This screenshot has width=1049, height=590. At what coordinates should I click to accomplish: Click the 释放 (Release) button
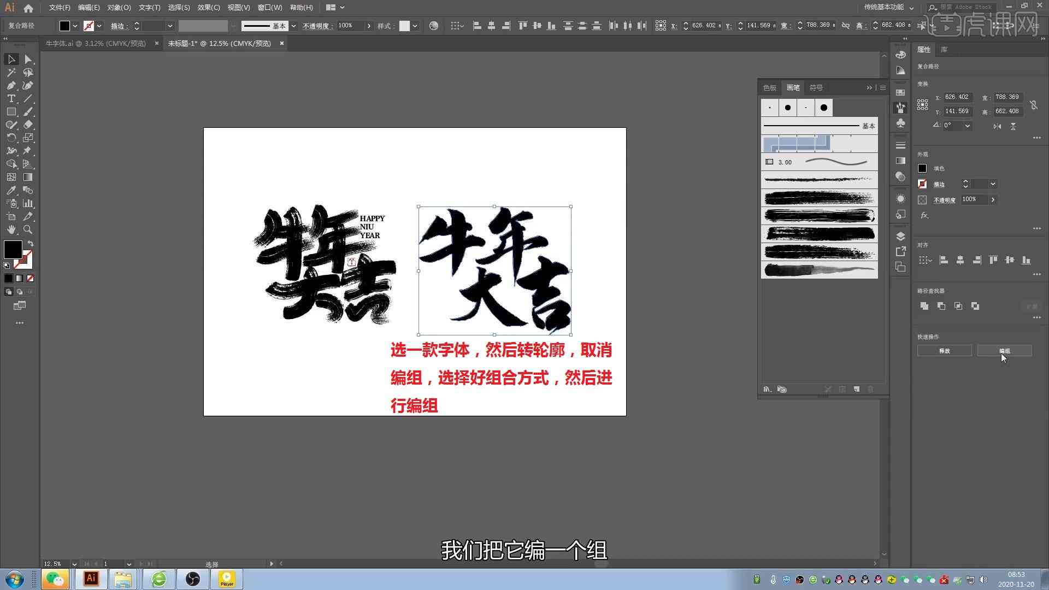click(944, 351)
